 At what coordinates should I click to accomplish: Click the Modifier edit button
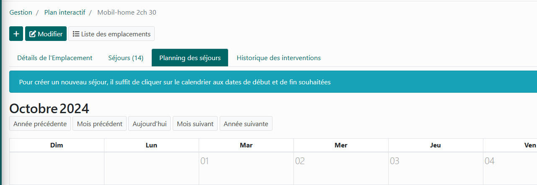coord(46,34)
